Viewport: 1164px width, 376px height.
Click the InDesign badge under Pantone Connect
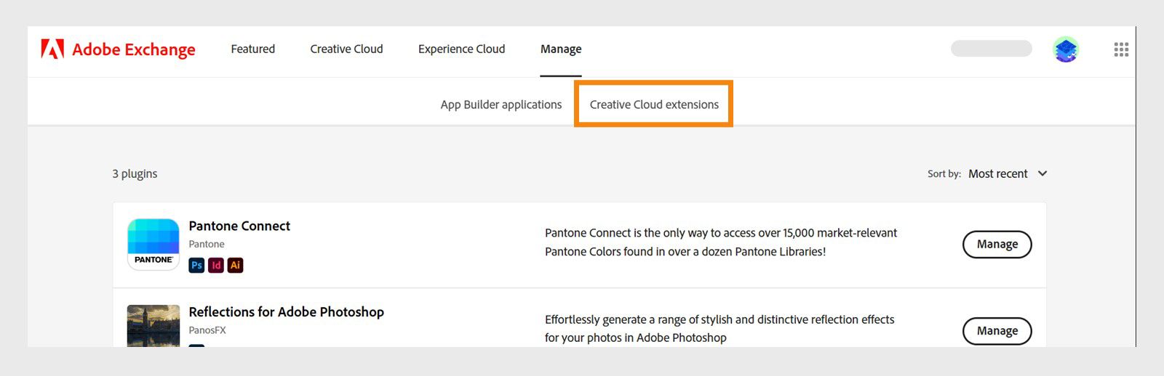pyautogui.click(x=216, y=265)
